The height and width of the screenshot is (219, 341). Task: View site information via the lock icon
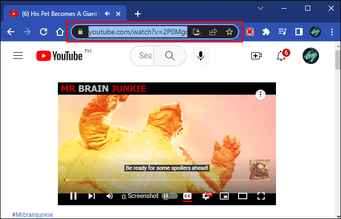pos(80,32)
